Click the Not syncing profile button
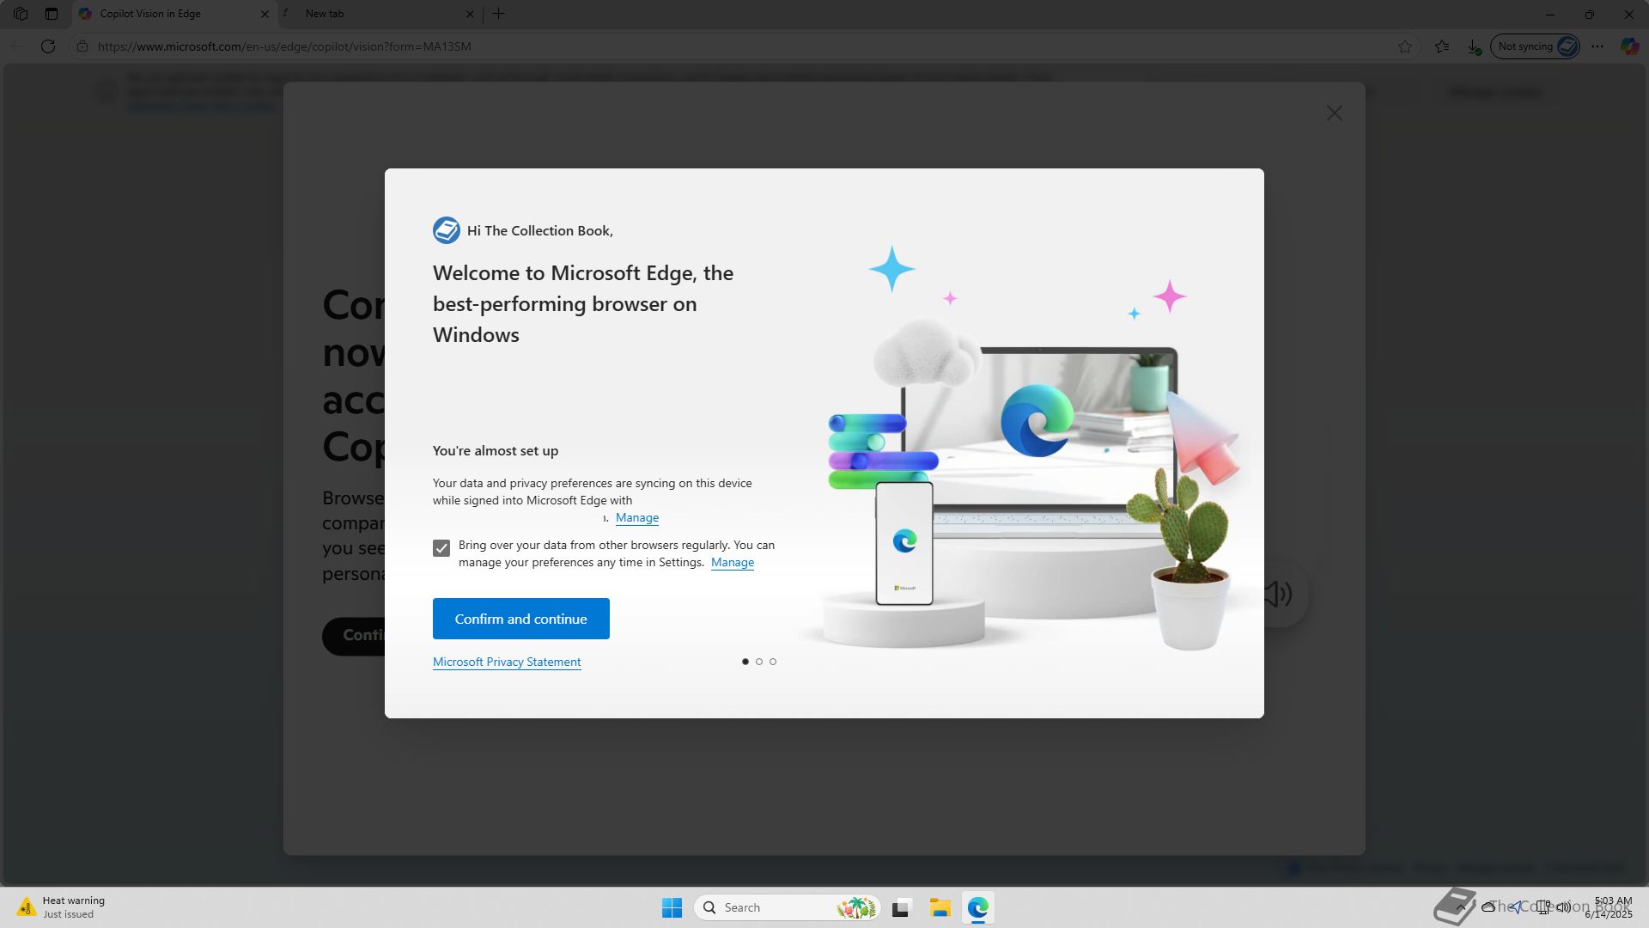1649x928 pixels. point(1536,46)
